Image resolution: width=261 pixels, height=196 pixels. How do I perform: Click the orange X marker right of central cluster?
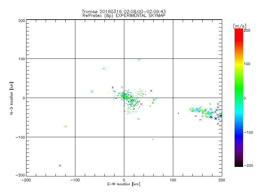coord(150,106)
